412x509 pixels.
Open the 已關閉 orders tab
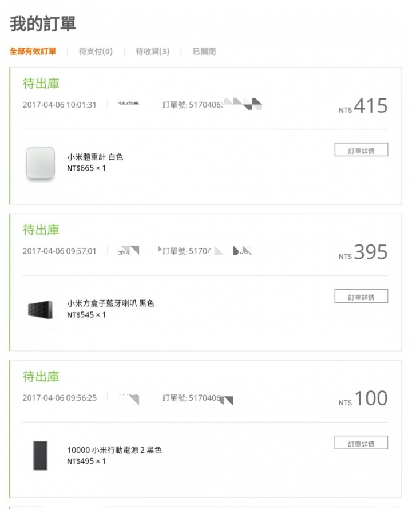[x=204, y=52]
